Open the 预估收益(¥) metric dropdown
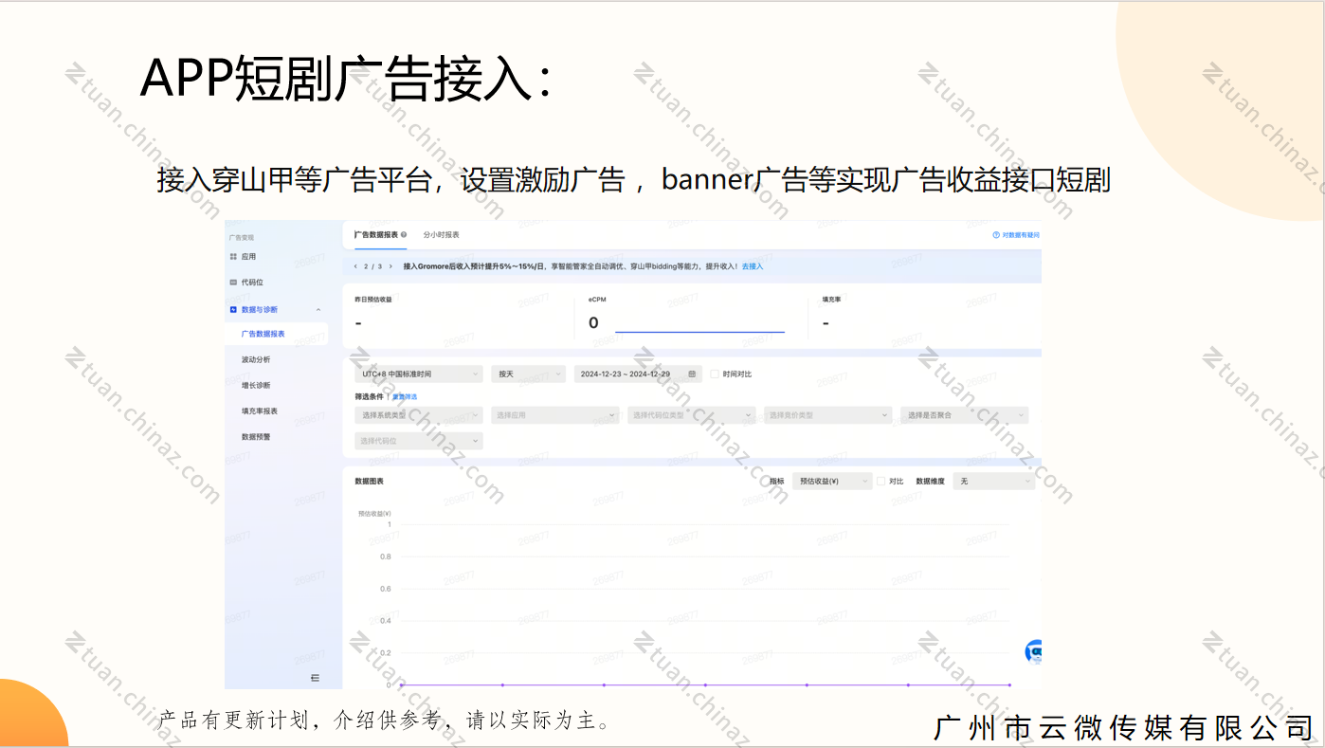 point(832,482)
